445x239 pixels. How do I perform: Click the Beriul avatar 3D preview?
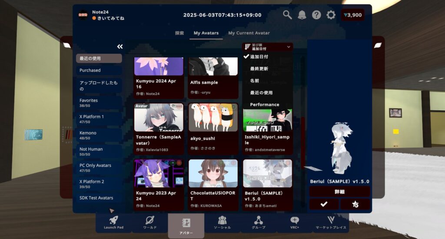(341, 148)
